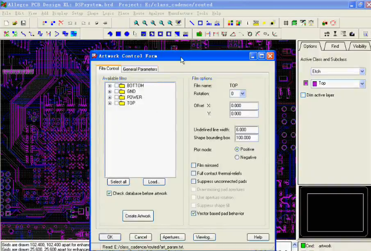371x251 pixels.
Task: Click the red X Delete tool icon
Action: tap(61, 23)
